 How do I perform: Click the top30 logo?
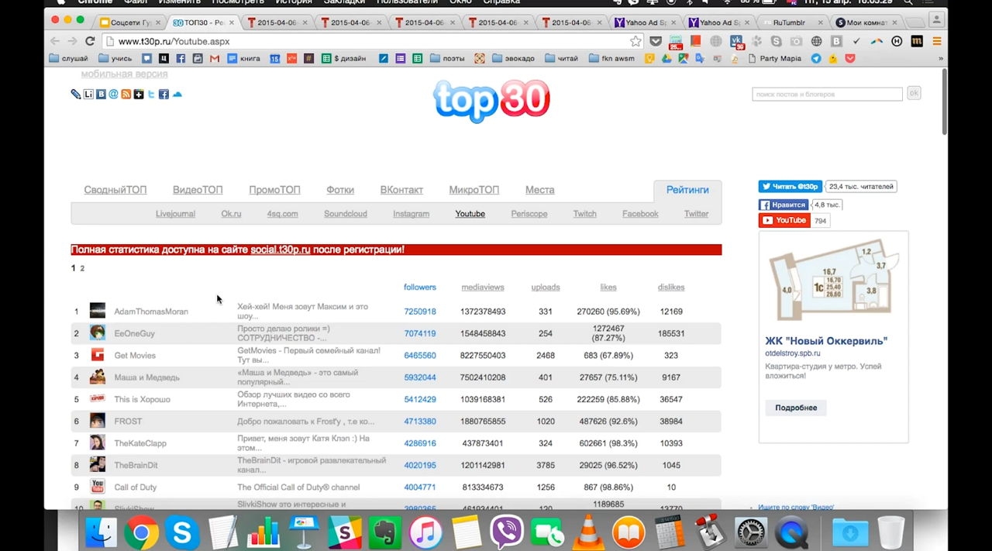click(x=492, y=100)
